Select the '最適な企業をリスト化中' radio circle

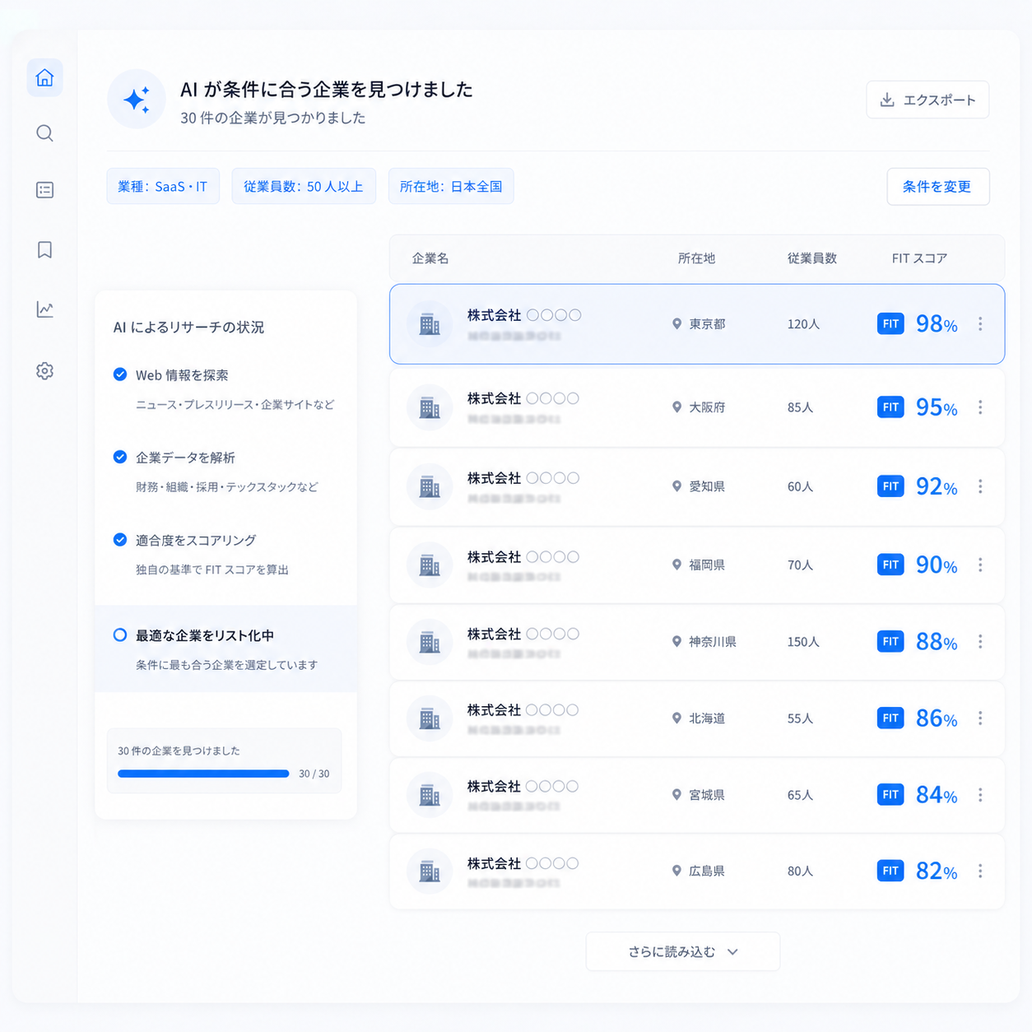click(120, 635)
